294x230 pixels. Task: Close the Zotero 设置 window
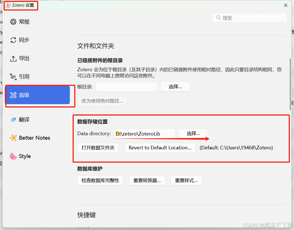[x=286, y=5]
